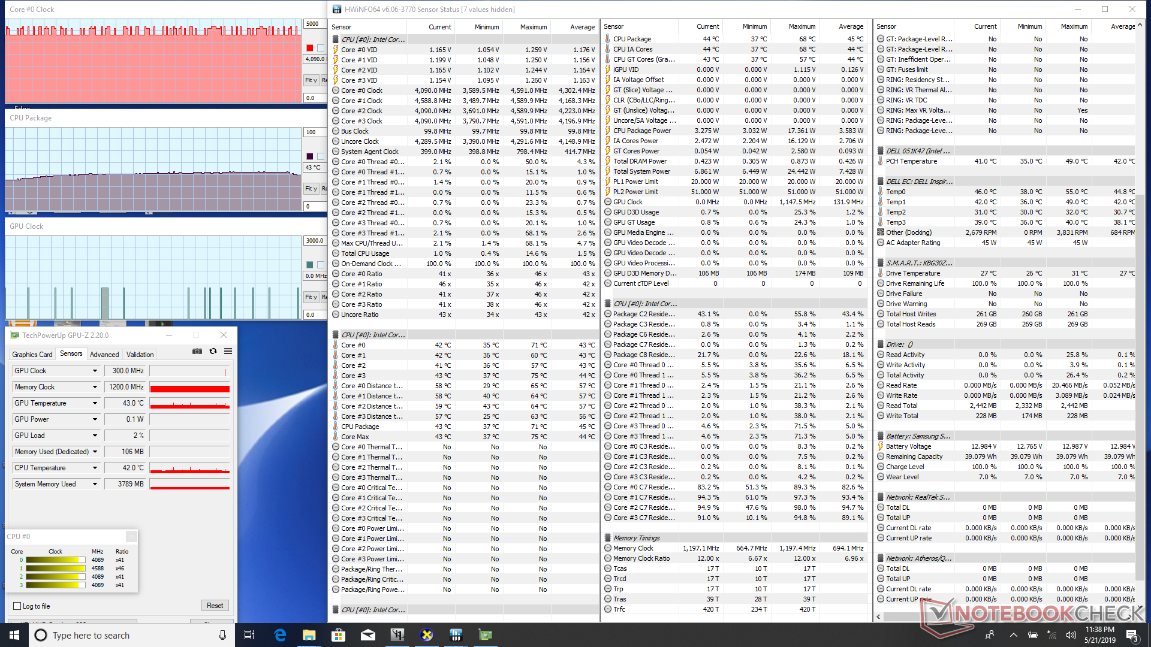Launch Microsoft Edge from the taskbar

click(x=280, y=635)
